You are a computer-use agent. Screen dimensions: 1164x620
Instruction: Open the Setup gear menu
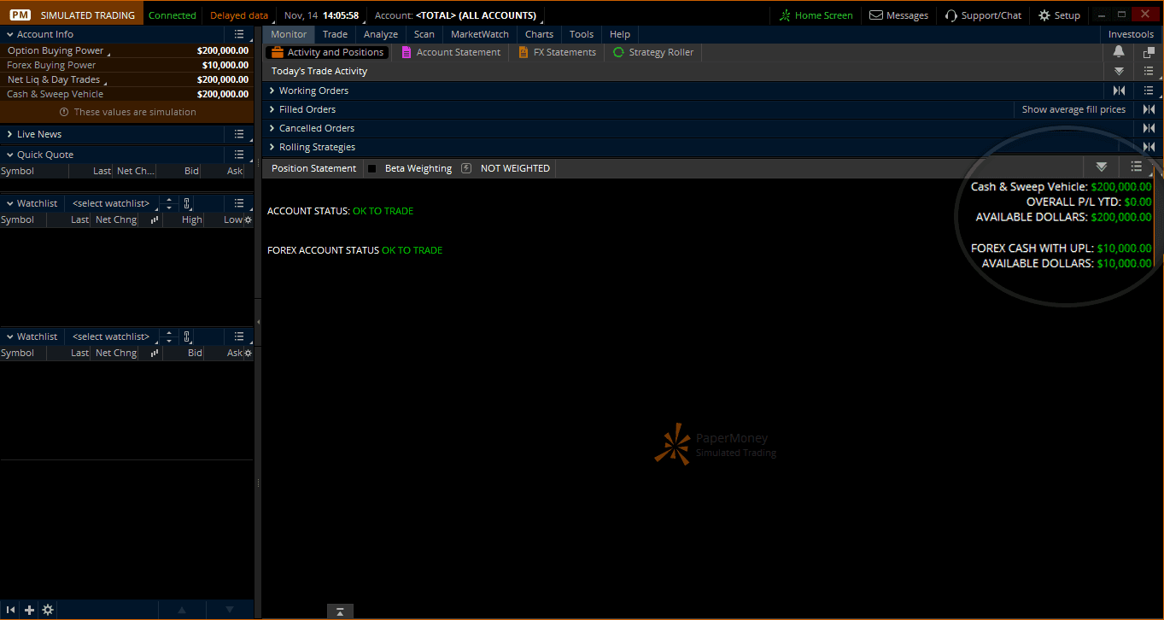coord(1059,15)
